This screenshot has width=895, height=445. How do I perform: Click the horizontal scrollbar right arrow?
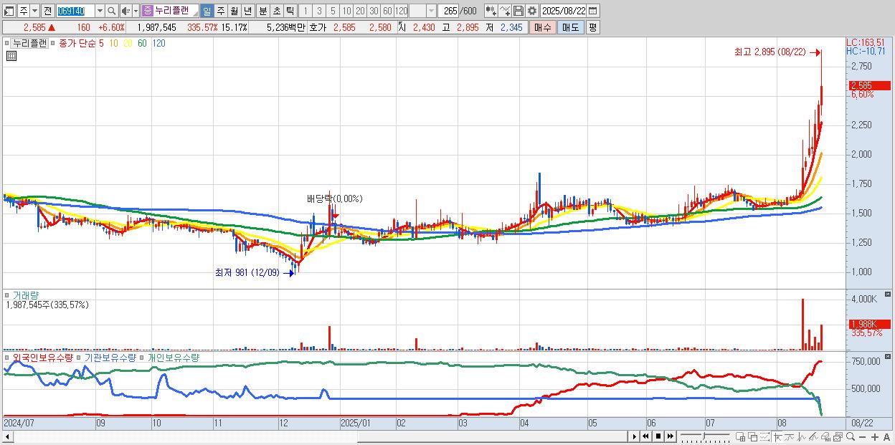pos(633,436)
